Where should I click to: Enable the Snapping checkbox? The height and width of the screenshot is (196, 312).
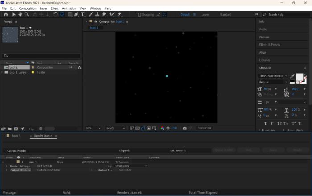pyautogui.click(x=140, y=15)
